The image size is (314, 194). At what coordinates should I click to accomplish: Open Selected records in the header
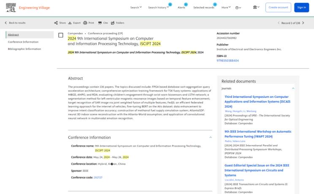(203, 8)
